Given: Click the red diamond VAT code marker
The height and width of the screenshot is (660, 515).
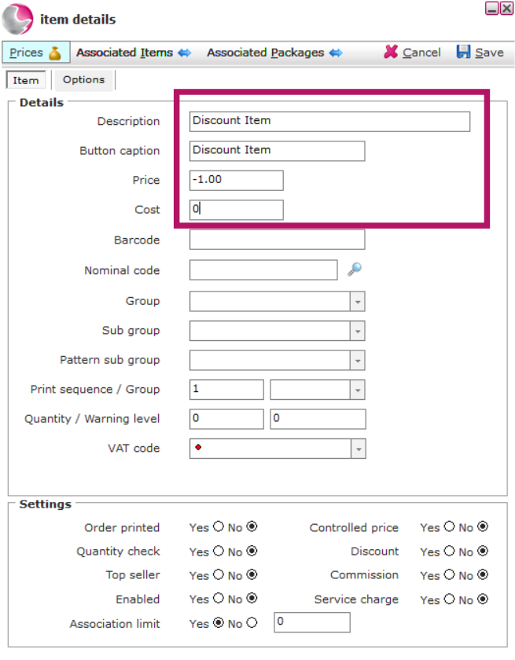Looking at the screenshot, I should [198, 447].
